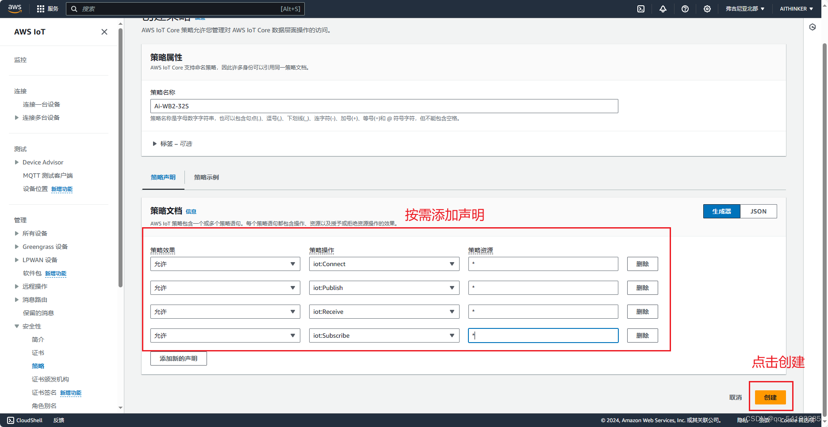This screenshot has height=427, width=828.
Task: Switch to 策略声明 tab
Action: point(163,177)
